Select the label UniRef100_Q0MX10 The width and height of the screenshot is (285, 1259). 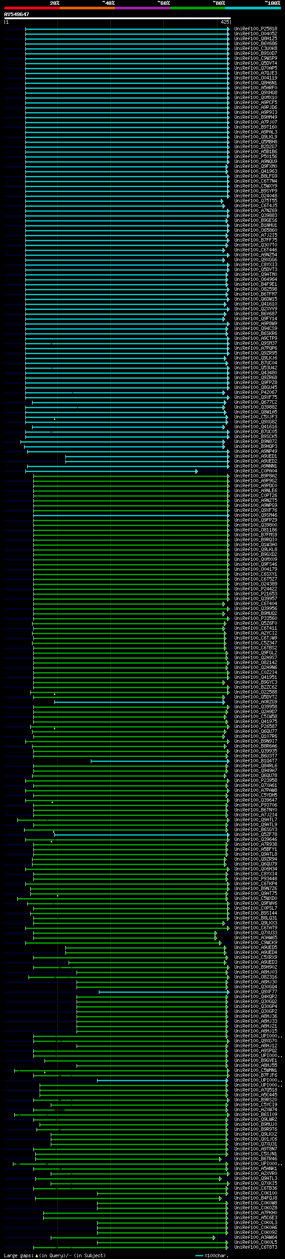click(x=256, y=97)
